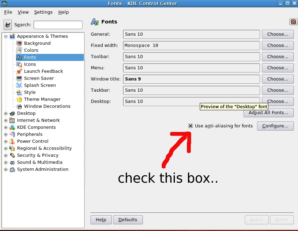Open Launch Feedback rocket icon

coord(19,71)
